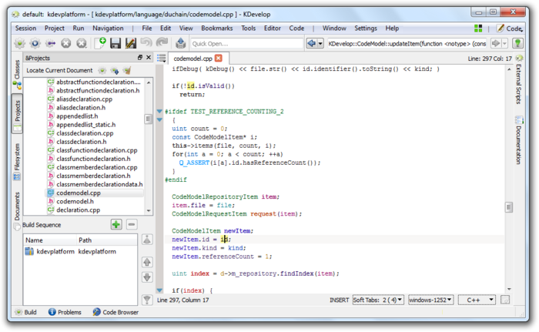Toggle the Filesystem side panel
This screenshot has width=539, height=332.
pyautogui.click(x=16, y=153)
